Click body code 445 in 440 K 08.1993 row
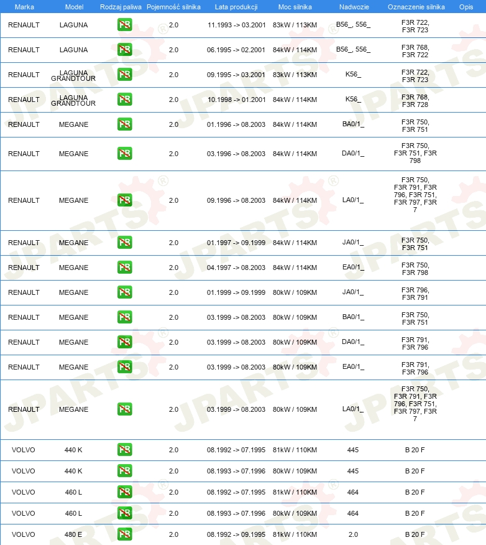 click(x=353, y=471)
